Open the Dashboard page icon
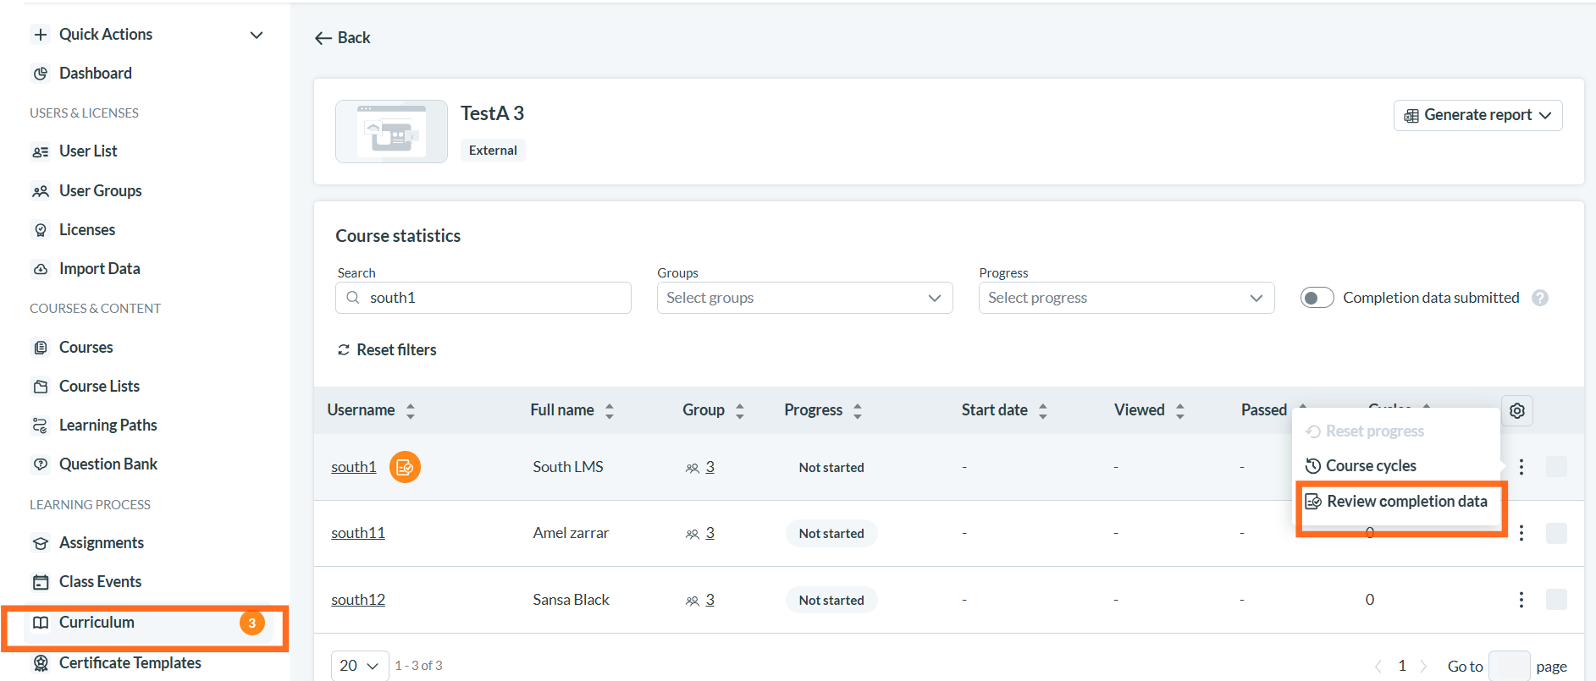 (x=40, y=74)
